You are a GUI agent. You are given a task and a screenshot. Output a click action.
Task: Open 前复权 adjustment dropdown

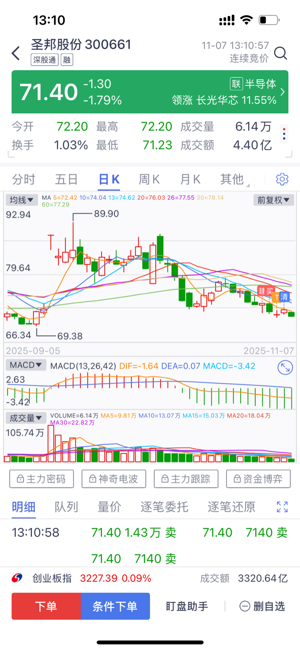(273, 200)
